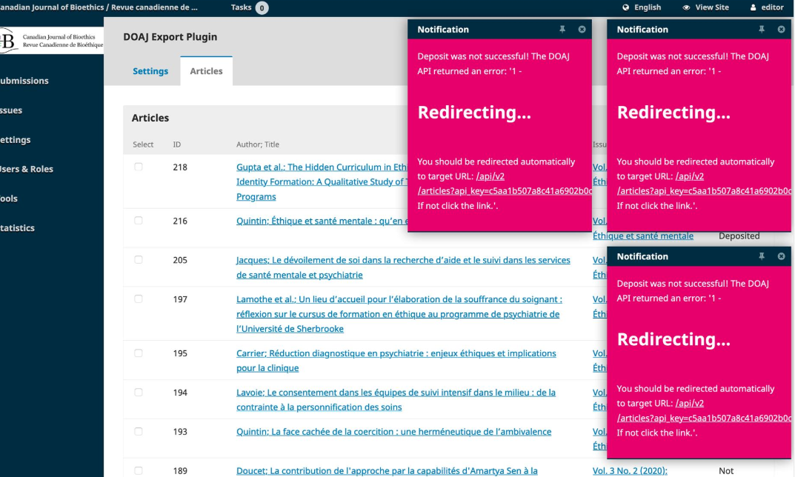Viewport: 795px width, 477px height.
Task: Click Éthique et santé mentale issue link
Action: pyautogui.click(x=643, y=236)
